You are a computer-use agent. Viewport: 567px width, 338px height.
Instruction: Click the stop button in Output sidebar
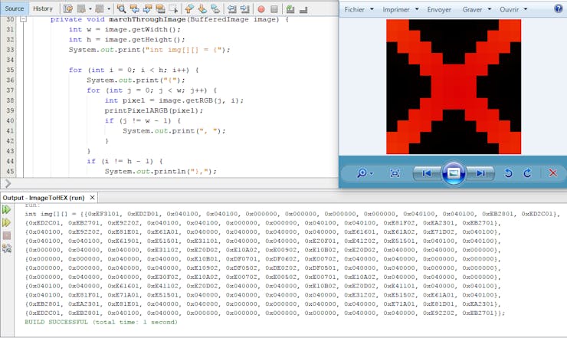[7, 235]
